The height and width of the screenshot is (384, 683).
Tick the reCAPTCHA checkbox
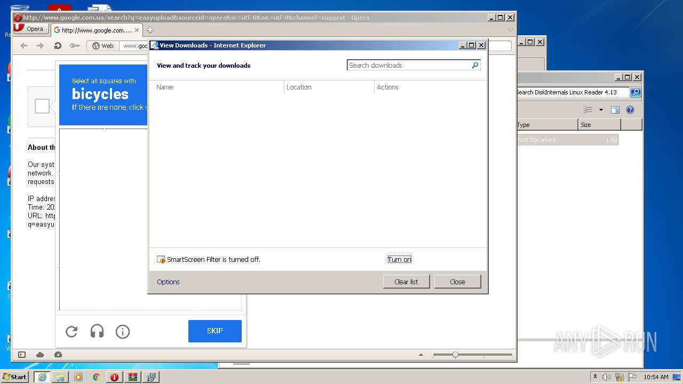tap(42, 106)
